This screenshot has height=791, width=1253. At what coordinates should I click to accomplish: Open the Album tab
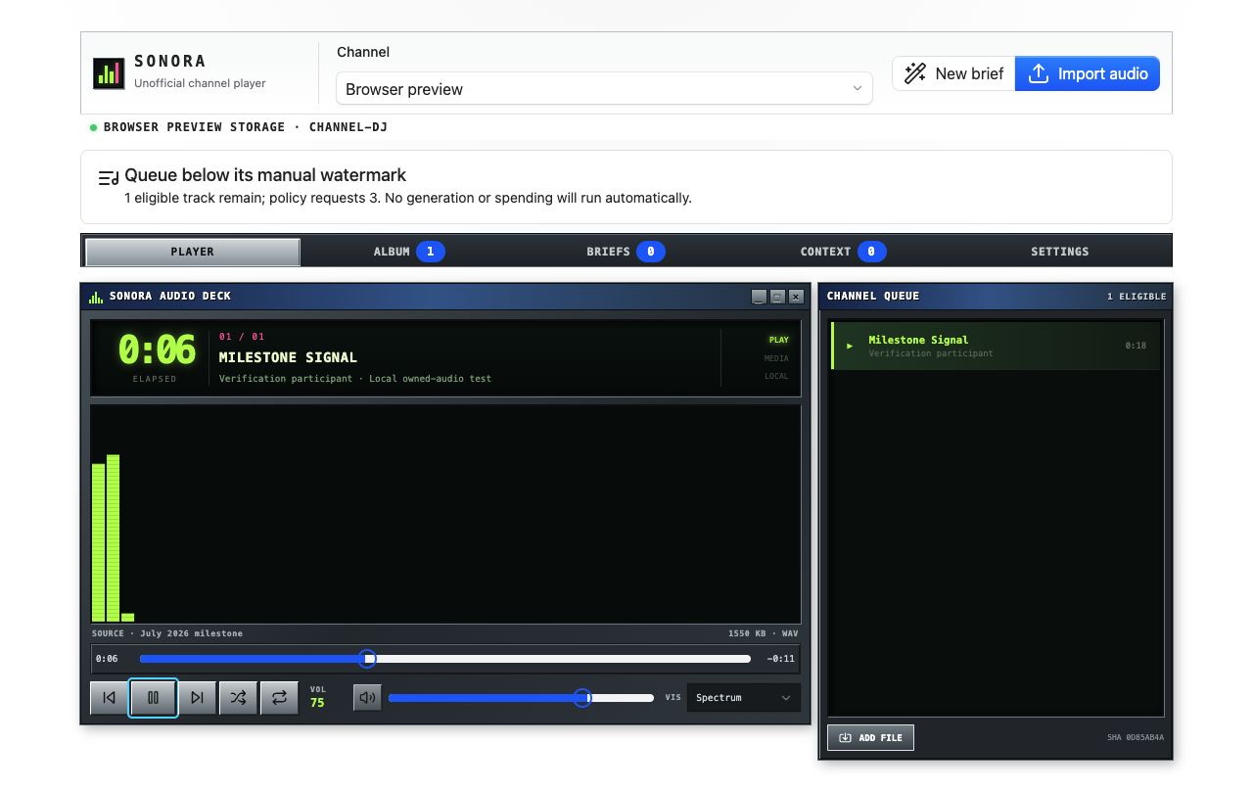coord(408,252)
